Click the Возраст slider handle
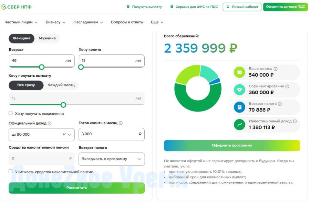Screen dimensions: 310x202 pyautogui.click(x=42, y=67)
